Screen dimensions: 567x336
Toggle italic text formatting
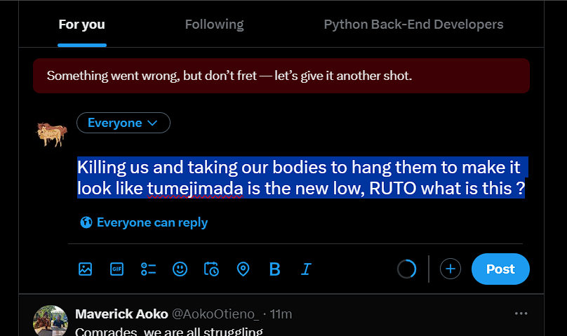tap(306, 269)
